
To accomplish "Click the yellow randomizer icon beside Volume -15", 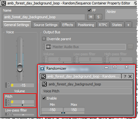I will 12,85.
